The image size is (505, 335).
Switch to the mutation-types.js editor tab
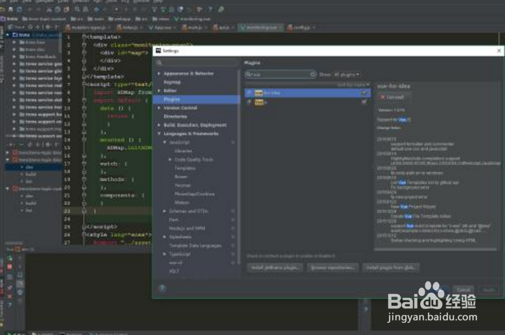(89, 28)
